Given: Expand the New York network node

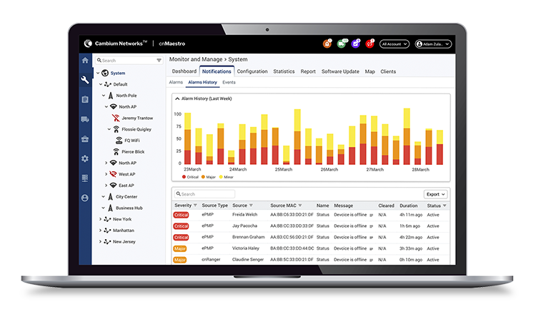Looking at the screenshot, I should (100, 219).
